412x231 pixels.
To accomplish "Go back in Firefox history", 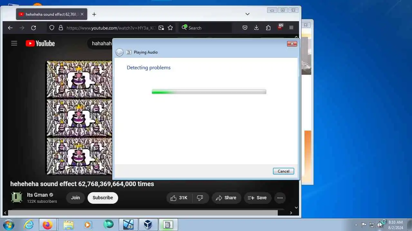I will click(x=10, y=28).
